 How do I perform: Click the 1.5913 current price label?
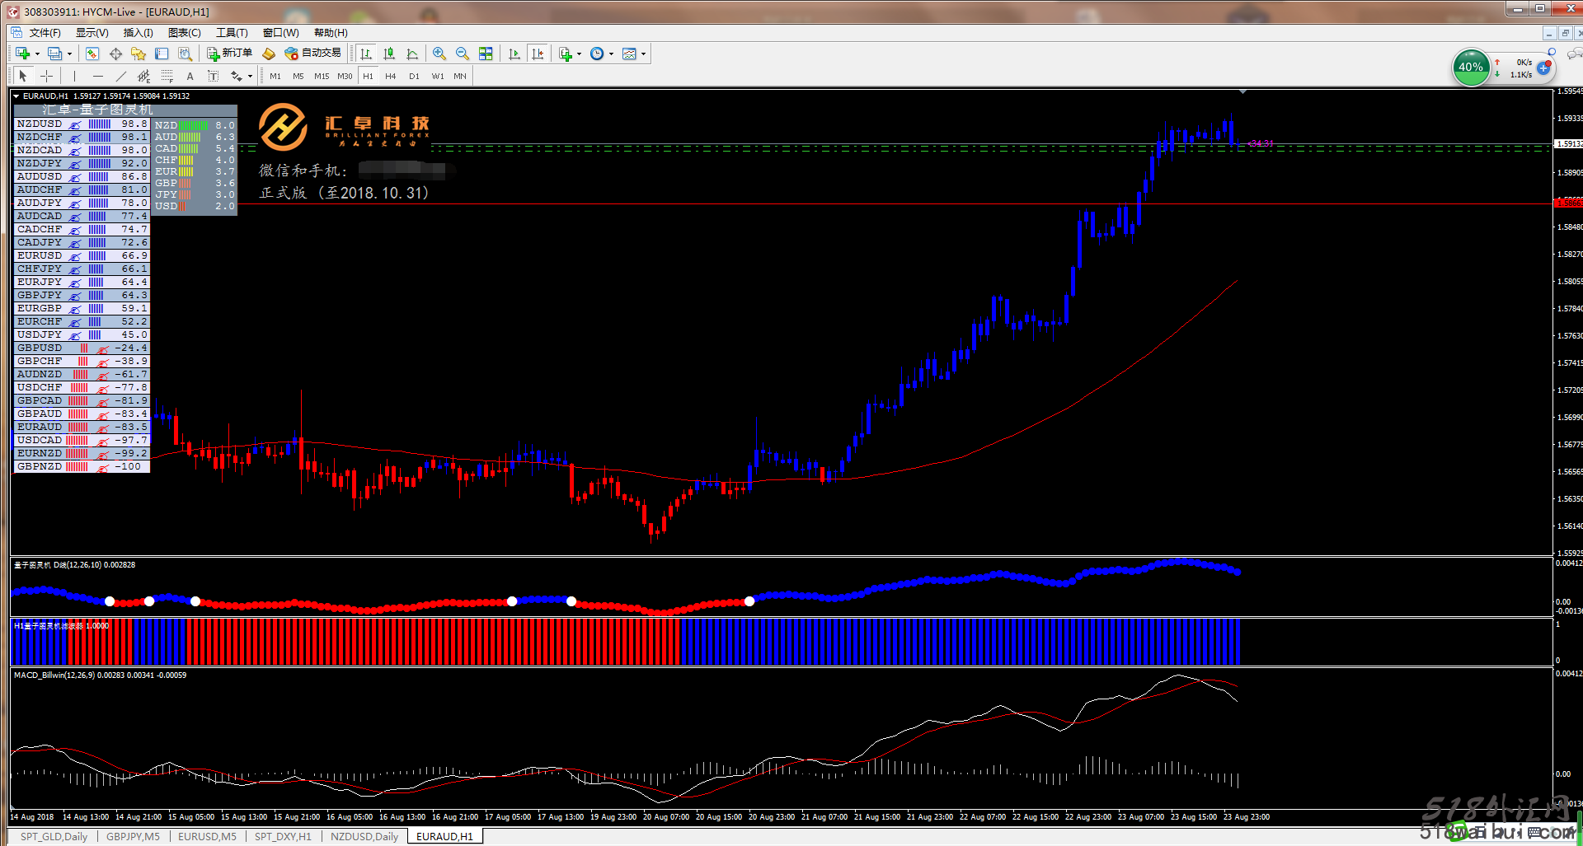tap(1568, 144)
